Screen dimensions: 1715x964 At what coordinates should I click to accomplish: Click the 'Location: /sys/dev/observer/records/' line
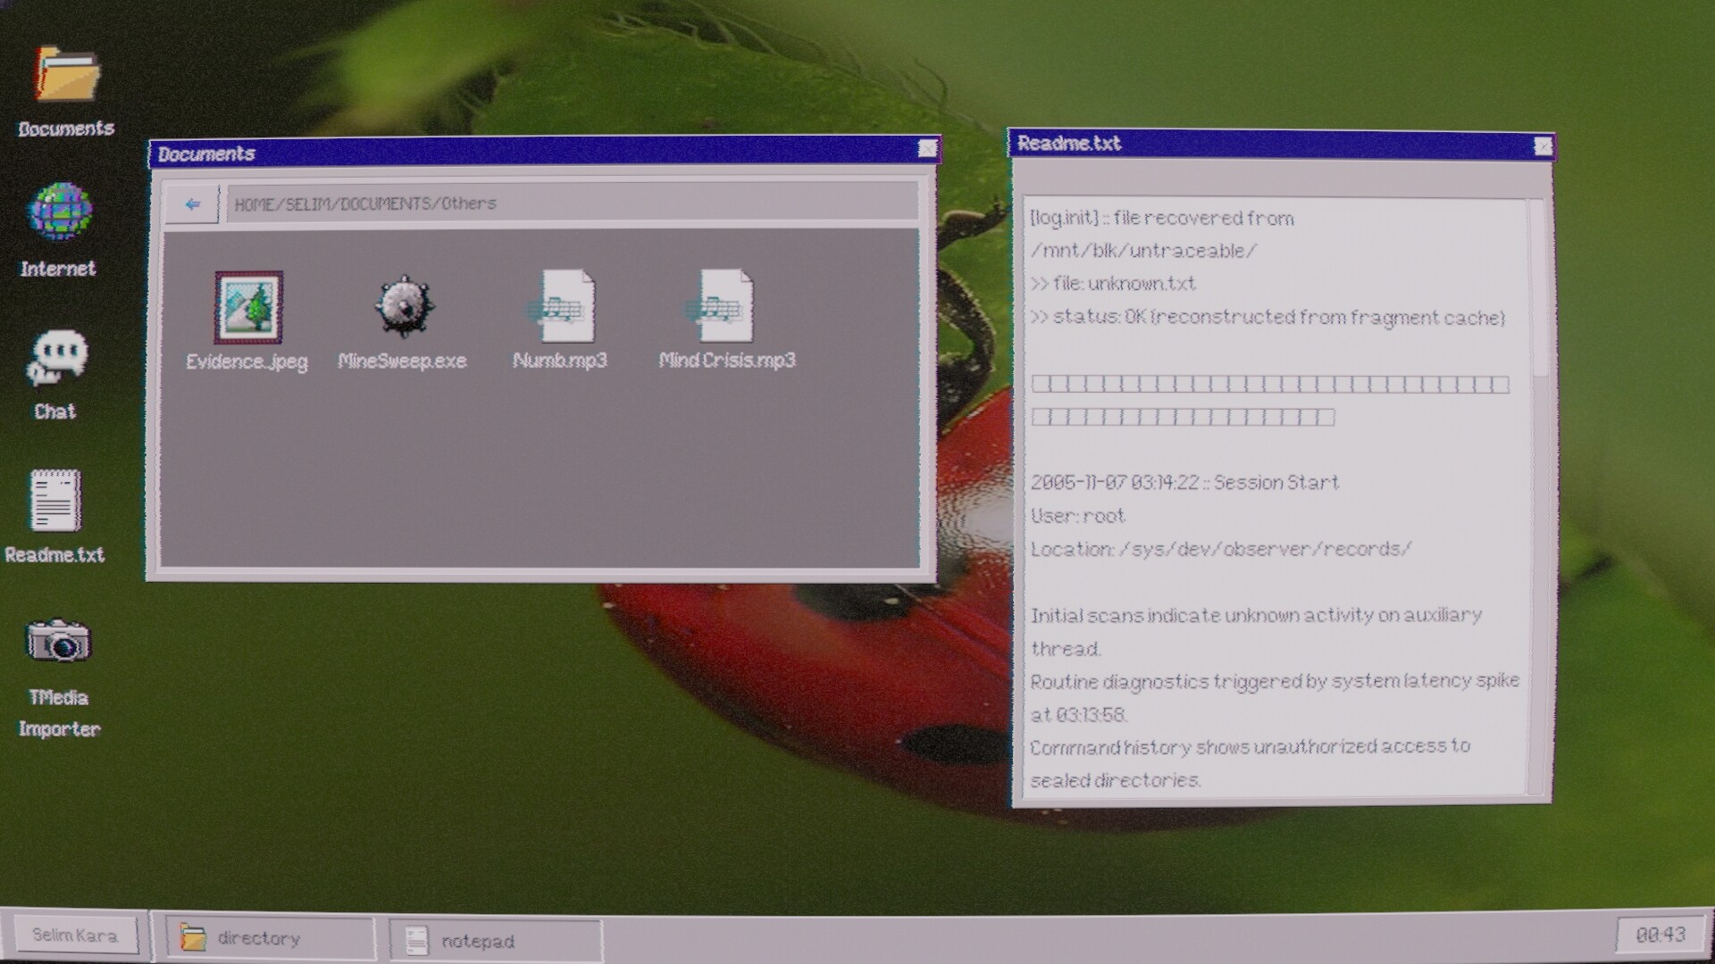click(x=1221, y=549)
